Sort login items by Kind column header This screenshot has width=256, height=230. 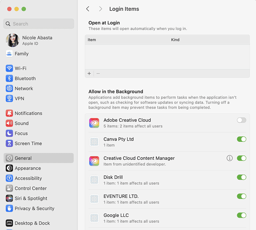coord(175,40)
